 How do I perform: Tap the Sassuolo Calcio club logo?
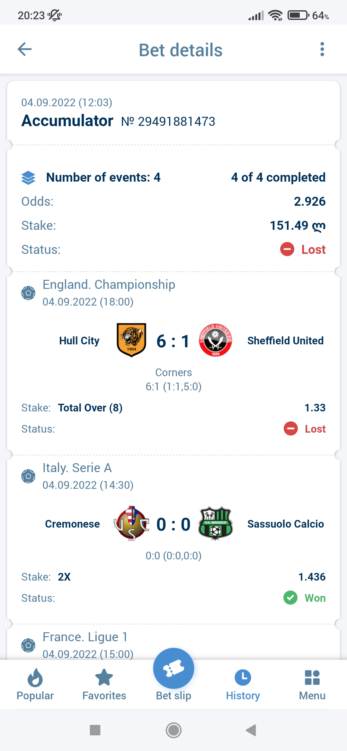click(x=215, y=523)
